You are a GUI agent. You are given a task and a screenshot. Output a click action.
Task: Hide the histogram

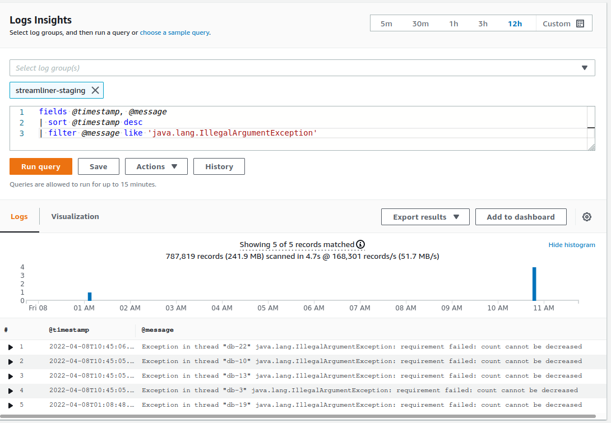572,244
